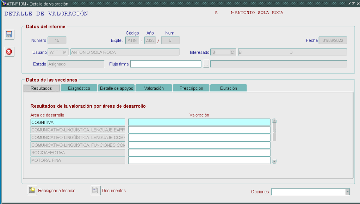Image resolution: width=360 pixels, height=204 pixels.
Task: Click the save diskette icon
Action: (x=9, y=34)
